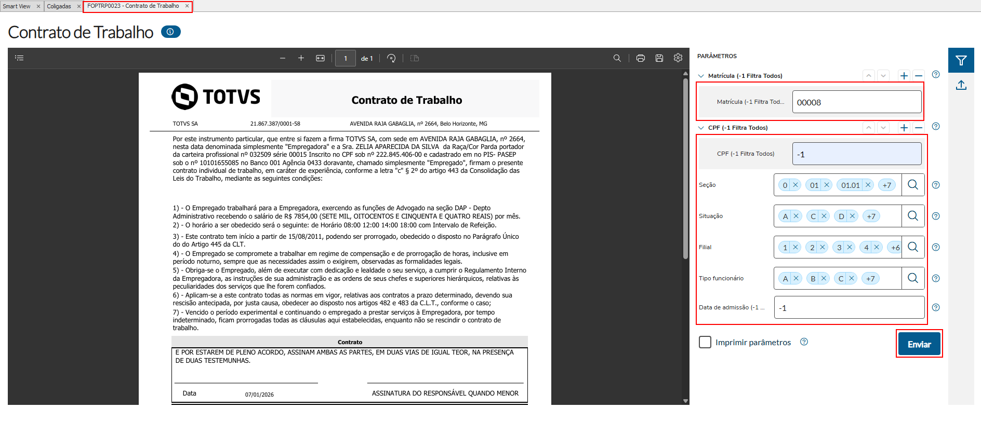
Task: Switch to the Smart View tab
Action: point(17,6)
